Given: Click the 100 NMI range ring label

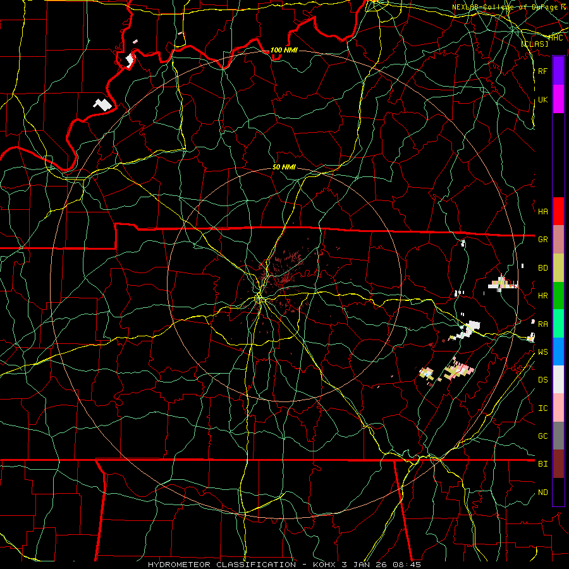Looking at the screenshot, I should (284, 50).
